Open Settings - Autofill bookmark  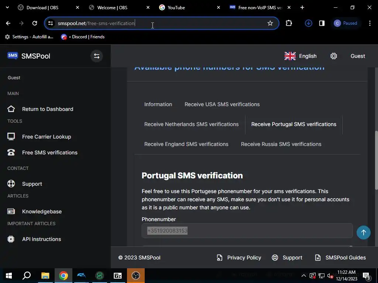29,37
